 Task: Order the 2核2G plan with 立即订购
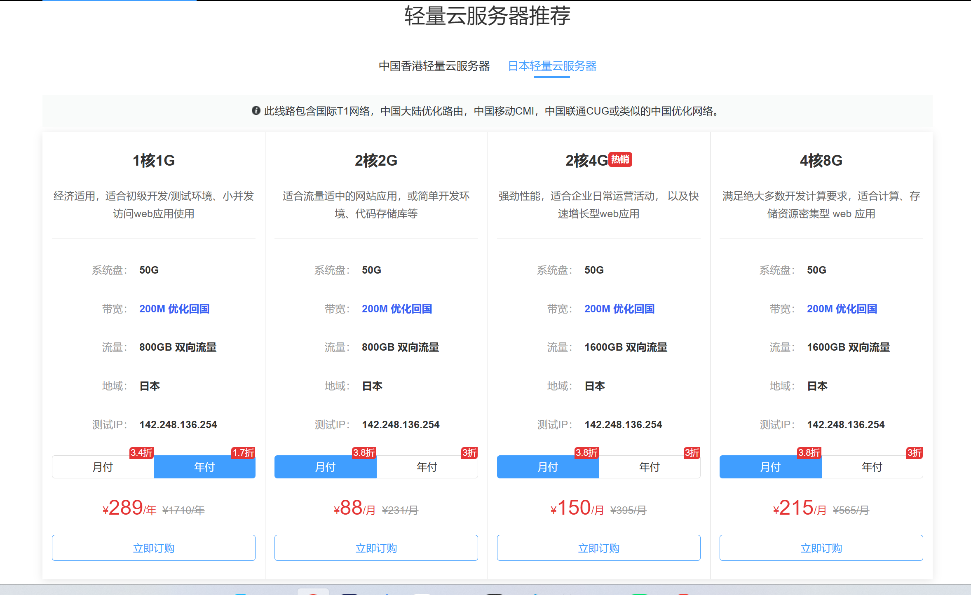[x=376, y=548]
